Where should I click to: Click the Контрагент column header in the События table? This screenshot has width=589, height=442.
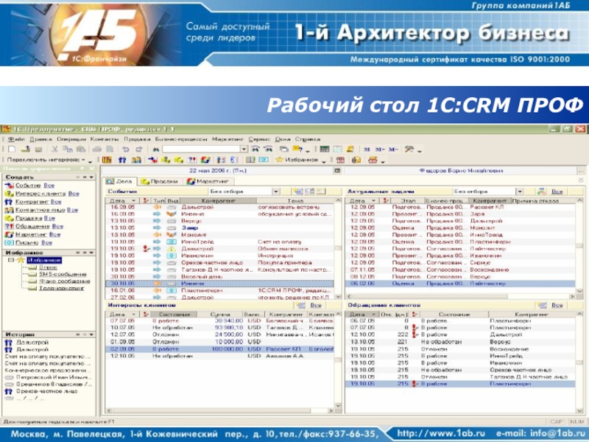[218, 200]
